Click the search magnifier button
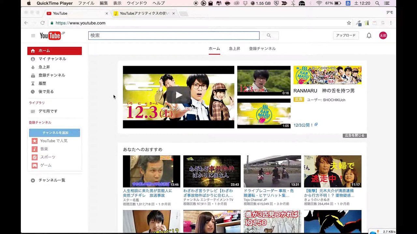Screen dimensions: 417x234 pos(269,35)
